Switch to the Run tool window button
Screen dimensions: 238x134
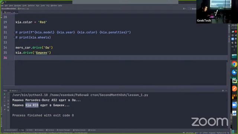pos(22,130)
